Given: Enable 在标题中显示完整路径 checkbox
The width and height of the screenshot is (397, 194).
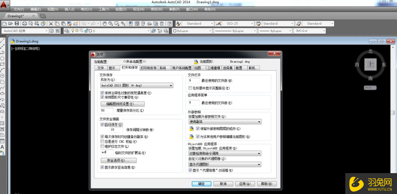Looking at the screenshot, I should click(190, 88).
